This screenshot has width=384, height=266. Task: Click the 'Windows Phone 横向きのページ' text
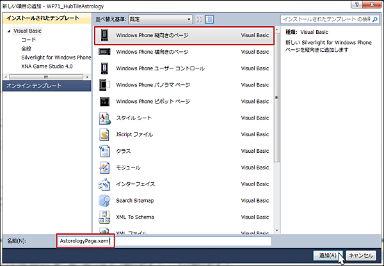pyautogui.click(x=152, y=52)
